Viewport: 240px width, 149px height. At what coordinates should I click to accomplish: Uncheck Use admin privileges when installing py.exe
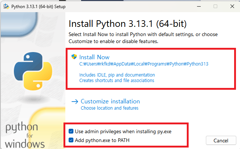71,131
